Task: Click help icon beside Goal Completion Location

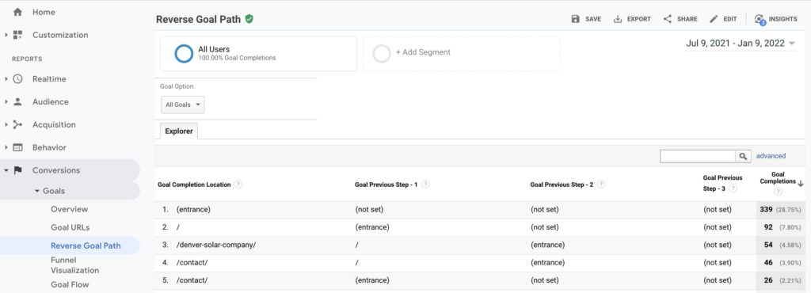Action: pos(238,185)
